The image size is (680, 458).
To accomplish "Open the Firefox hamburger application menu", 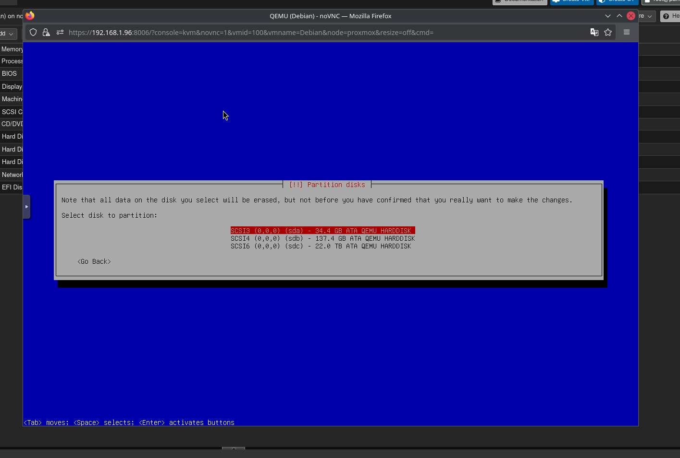I will pyautogui.click(x=627, y=32).
